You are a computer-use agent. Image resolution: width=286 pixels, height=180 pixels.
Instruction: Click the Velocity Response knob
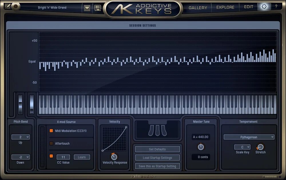coord(114,157)
